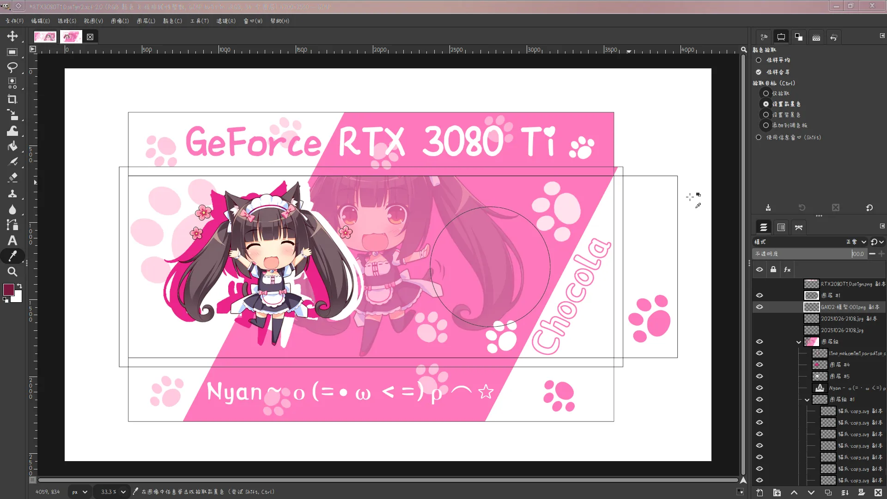Screen dimensions: 887x499
Task: Switch to the Channels tab
Action: click(x=781, y=227)
